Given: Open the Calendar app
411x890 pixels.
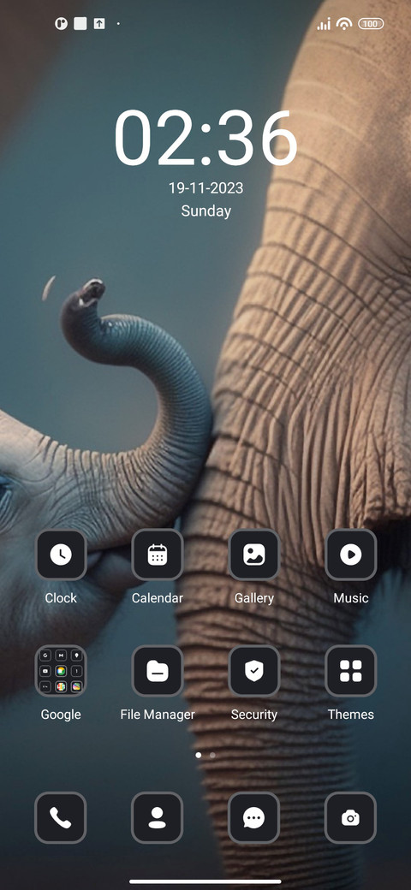Looking at the screenshot, I should coord(158,555).
